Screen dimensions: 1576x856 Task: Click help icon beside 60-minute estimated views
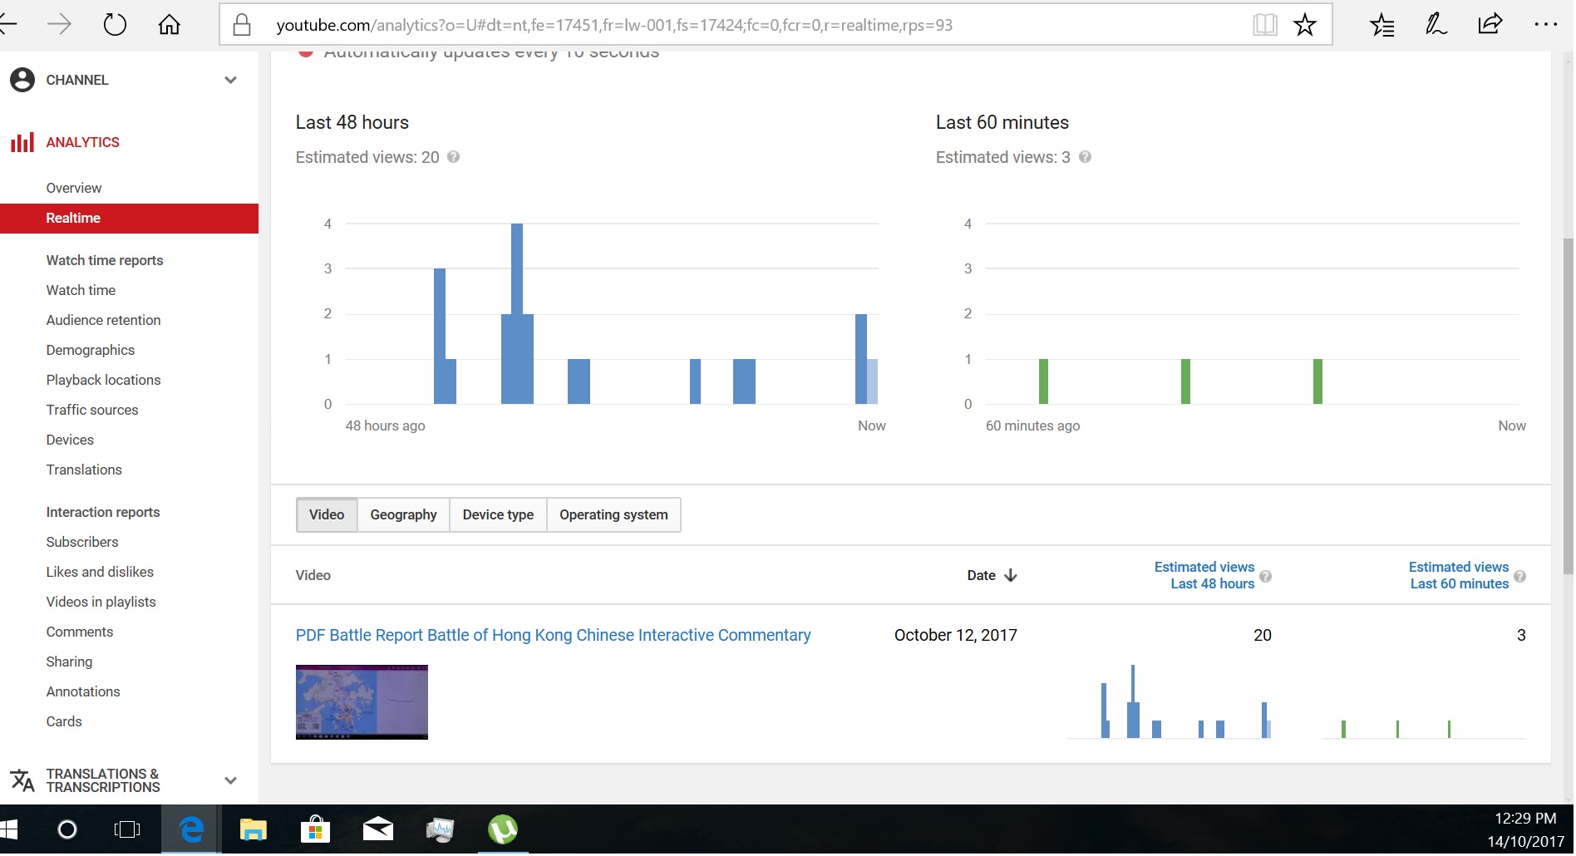click(x=1086, y=157)
